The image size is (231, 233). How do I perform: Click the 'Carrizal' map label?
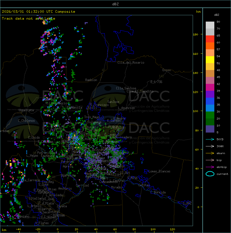click(82, 185)
